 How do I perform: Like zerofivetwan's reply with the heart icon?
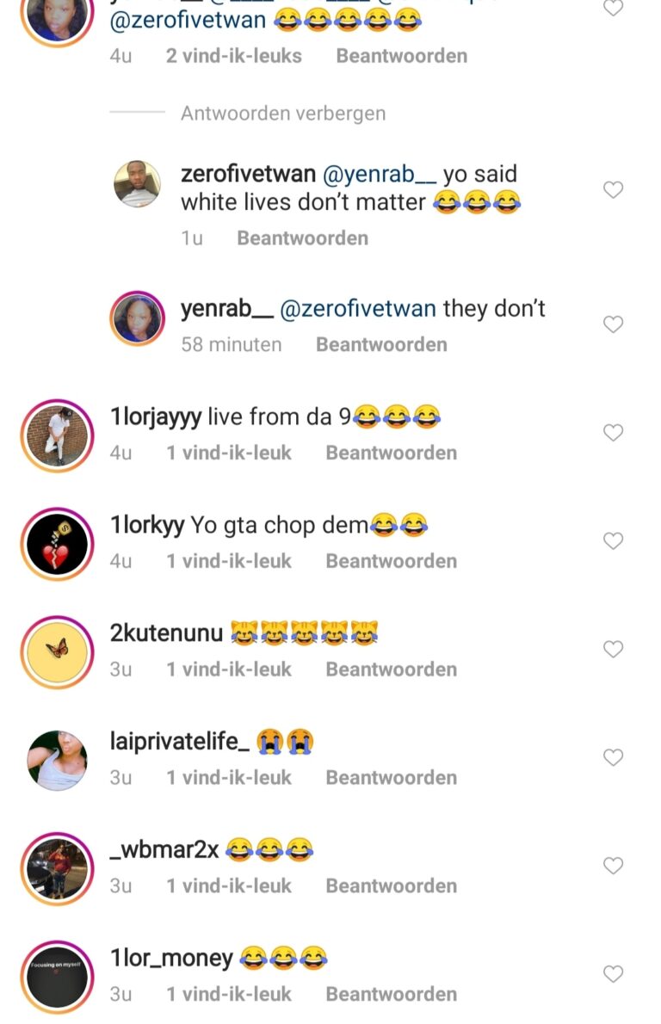[613, 190]
